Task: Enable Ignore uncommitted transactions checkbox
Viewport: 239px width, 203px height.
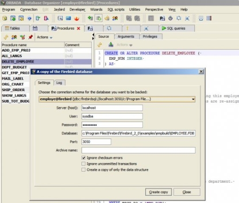Action: point(84,164)
